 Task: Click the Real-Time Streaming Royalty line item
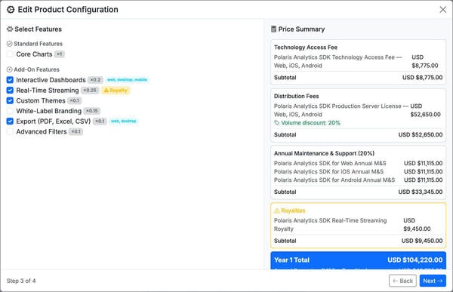click(x=358, y=225)
